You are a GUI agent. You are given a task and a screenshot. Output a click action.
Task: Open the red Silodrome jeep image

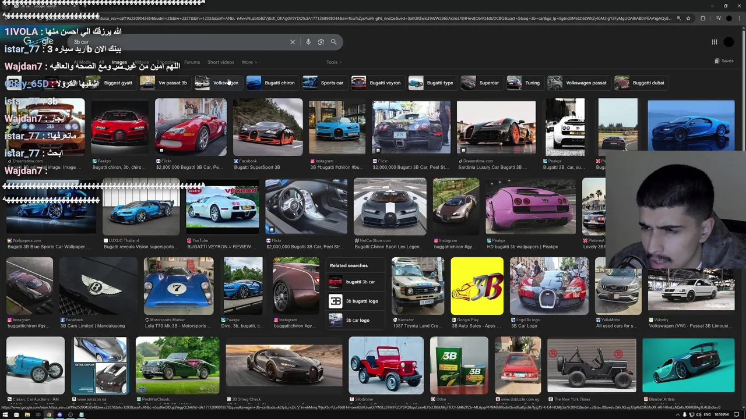pos(386,365)
